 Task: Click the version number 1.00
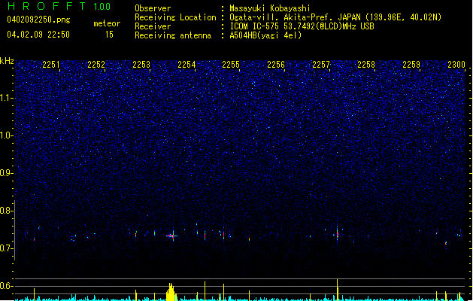pyautogui.click(x=102, y=7)
